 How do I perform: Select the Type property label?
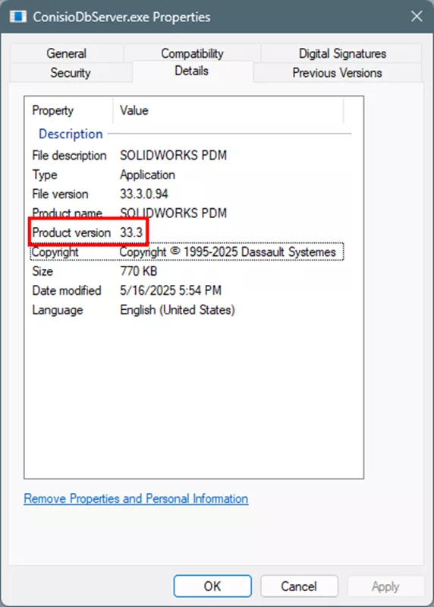click(45, 175)
